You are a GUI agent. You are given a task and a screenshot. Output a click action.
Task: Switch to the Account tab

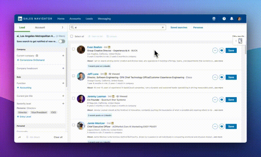40,27
